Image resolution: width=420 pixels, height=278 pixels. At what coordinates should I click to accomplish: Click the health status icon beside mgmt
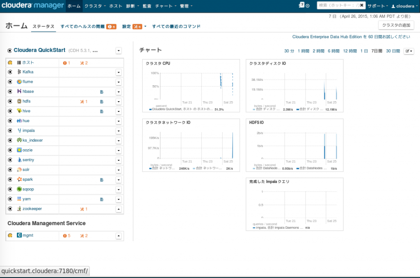(x=10, y=235)
